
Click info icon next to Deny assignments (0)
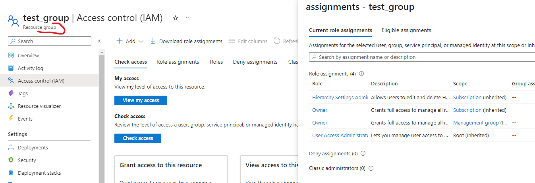[x=363, y=153]
